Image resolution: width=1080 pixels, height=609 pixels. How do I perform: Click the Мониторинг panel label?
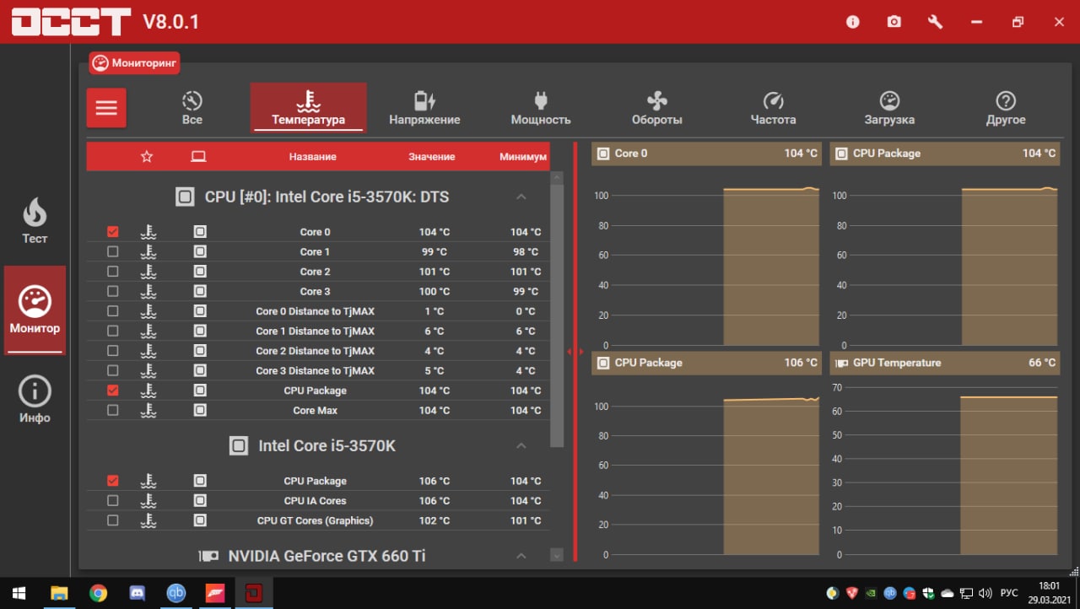pos(135,63)
